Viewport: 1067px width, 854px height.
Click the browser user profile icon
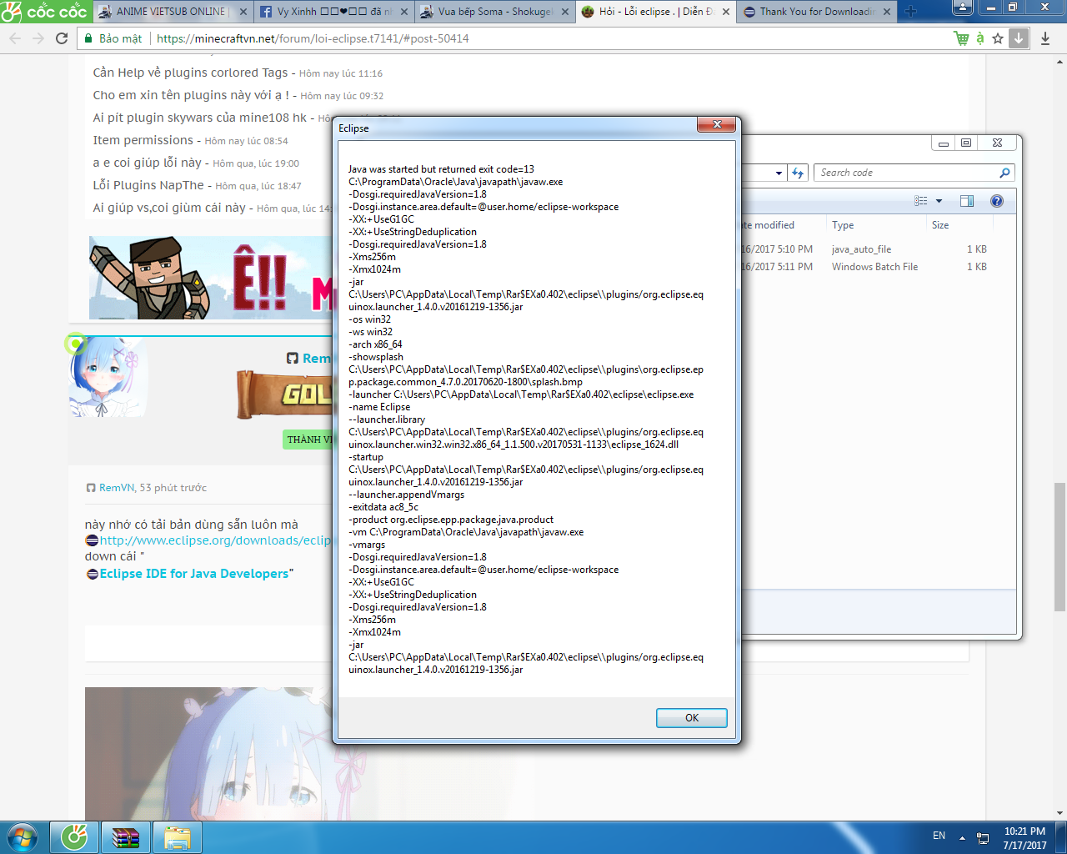click(x=962, y=8)
